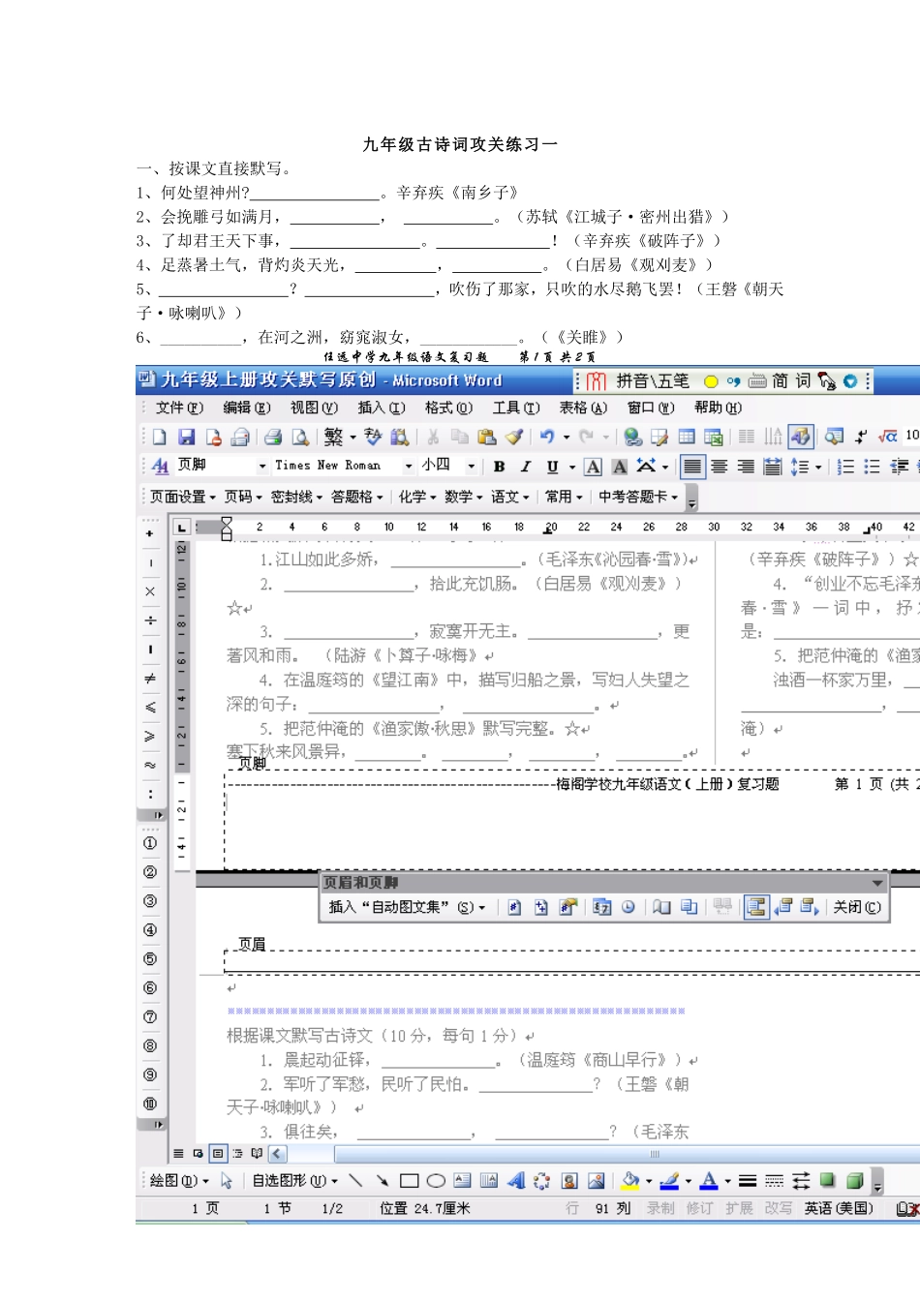Insert the not-equal ≠ symbol
The height and width of the screenshot is (1301, 920).
click(150, 679)
